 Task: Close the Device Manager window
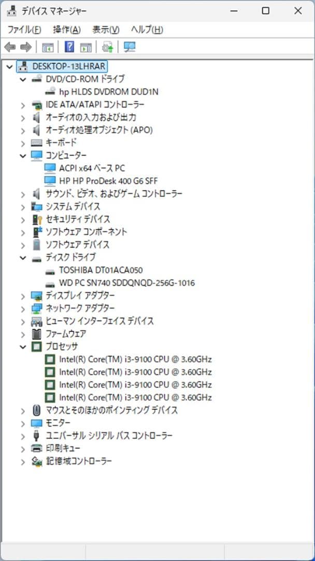298,11
